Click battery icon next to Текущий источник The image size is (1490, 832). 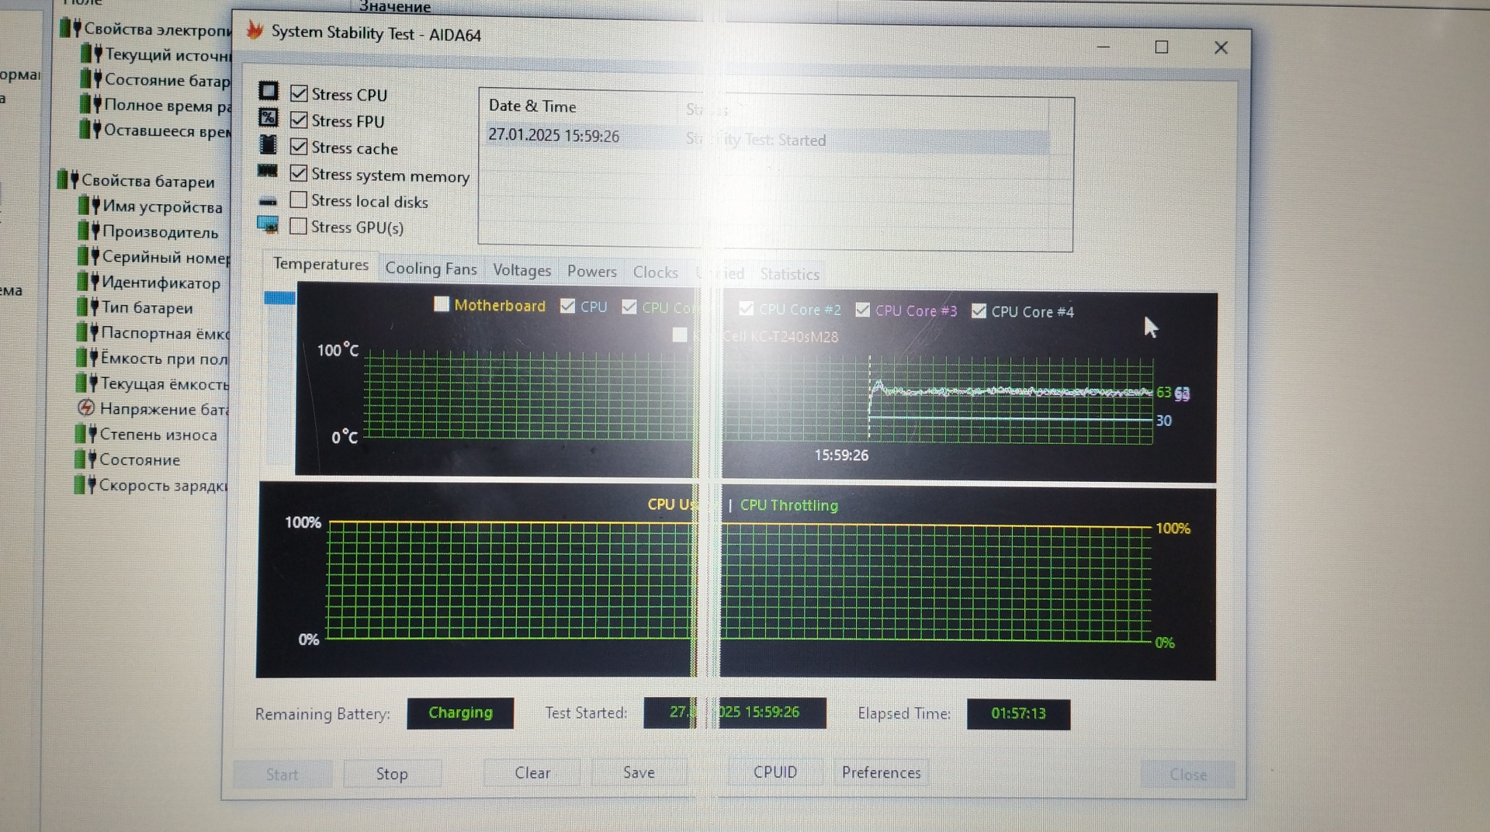coord(92,54)
